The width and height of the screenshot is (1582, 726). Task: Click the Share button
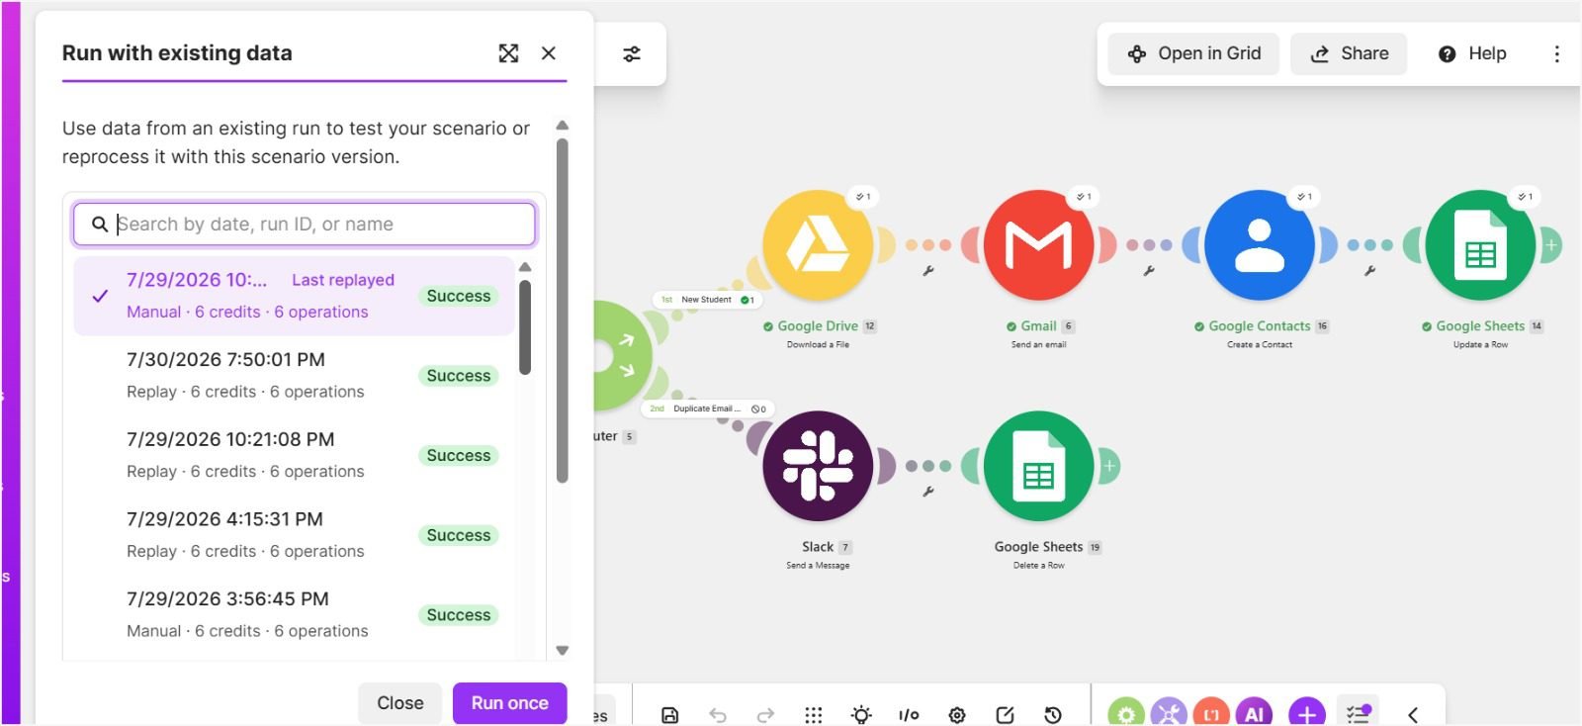[1349, 53]
